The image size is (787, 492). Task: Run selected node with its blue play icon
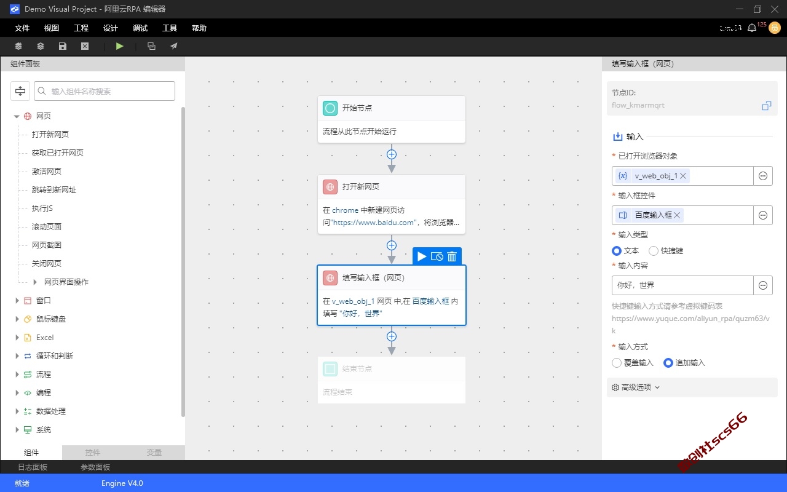click(x=422, y=256)
